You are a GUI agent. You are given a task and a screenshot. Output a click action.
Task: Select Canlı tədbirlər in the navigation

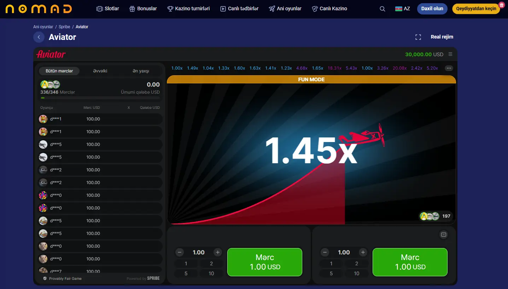click(x=239, y=9)
